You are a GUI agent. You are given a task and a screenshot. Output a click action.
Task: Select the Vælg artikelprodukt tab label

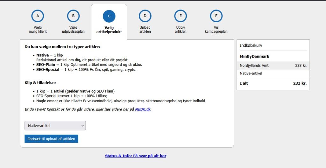[109, 30]
